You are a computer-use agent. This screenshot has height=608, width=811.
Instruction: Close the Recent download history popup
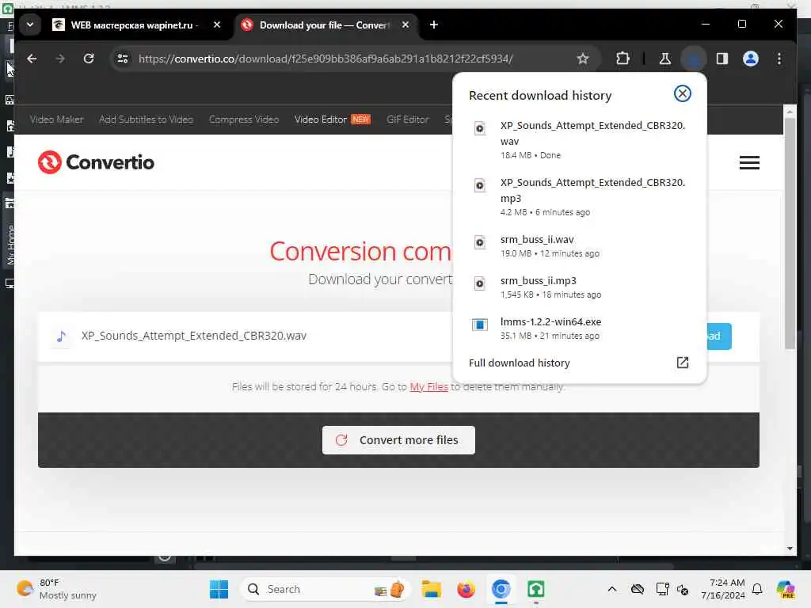pos(682,93)
